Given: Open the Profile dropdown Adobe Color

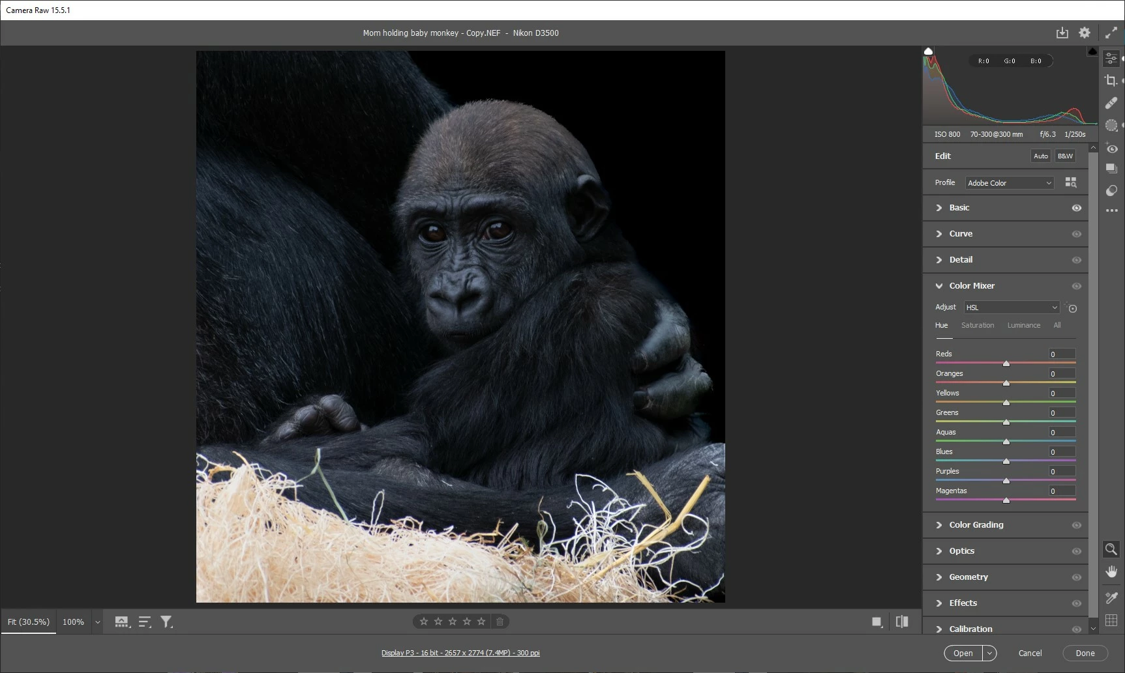Looking at the screenshot, I should pyautogui.click(x=1010, y=183).
